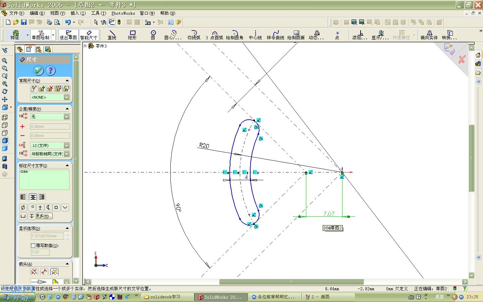Click the Sketch Picture (绘制图面) tool
The image size is (483, 302).
[296, 35]
